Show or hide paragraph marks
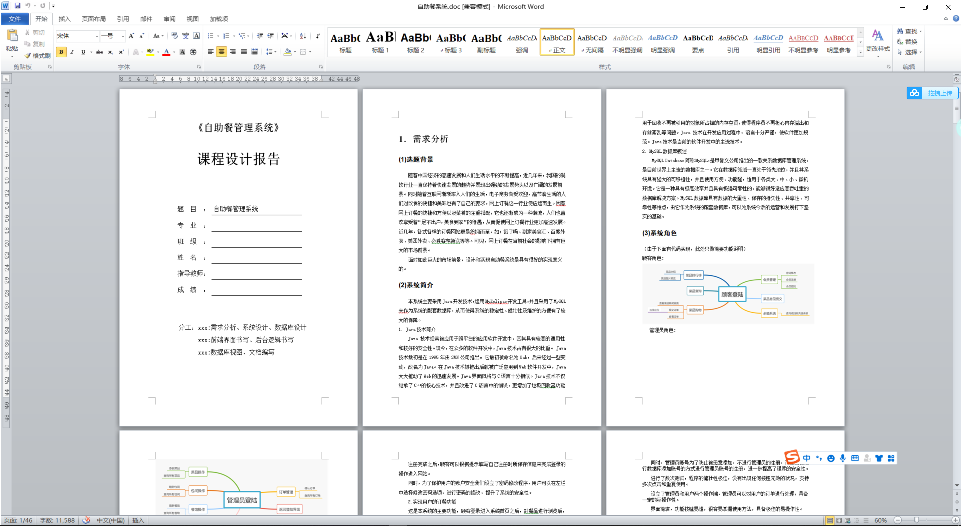 318,36
